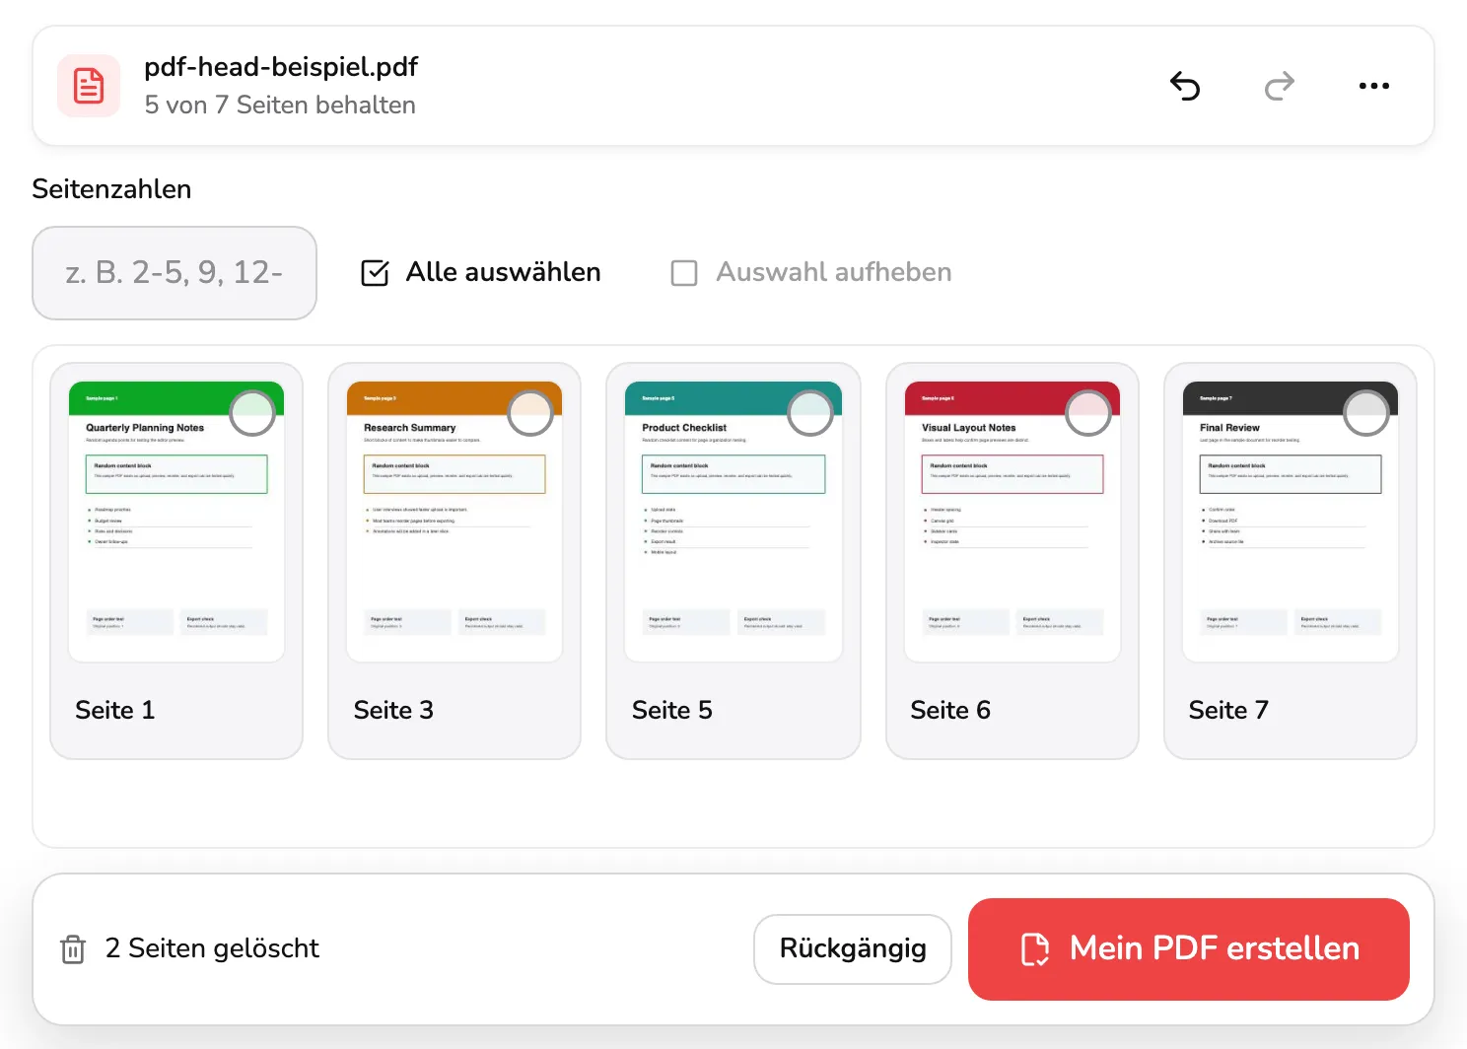The height and width of the screenshot is (1049, 1467).
Task: Open the Visual Layout Notes page thumbnail
Action: (x=1013, y=522)
